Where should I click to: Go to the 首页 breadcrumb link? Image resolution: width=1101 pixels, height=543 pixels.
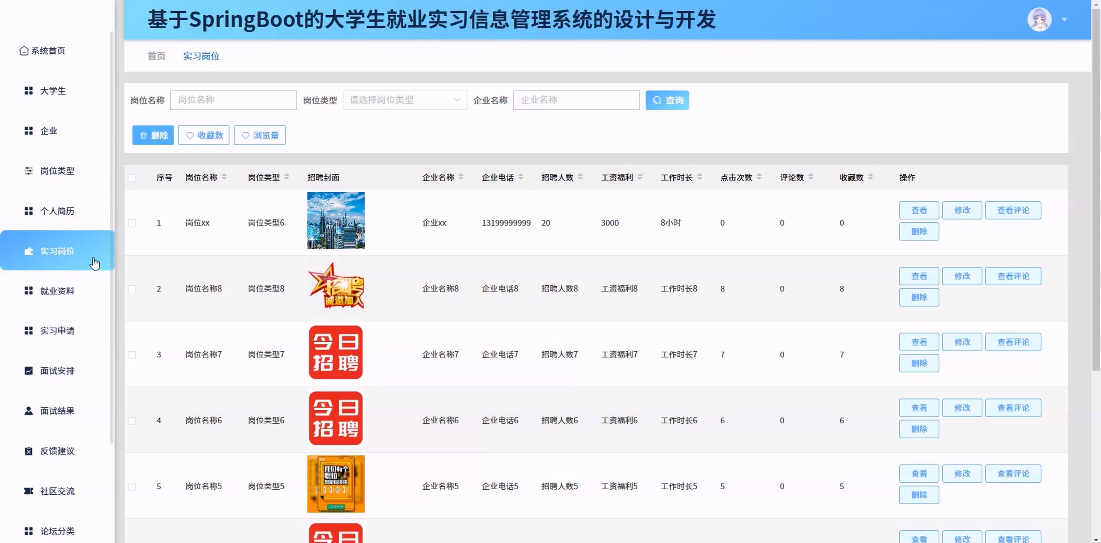pos(156,56)
